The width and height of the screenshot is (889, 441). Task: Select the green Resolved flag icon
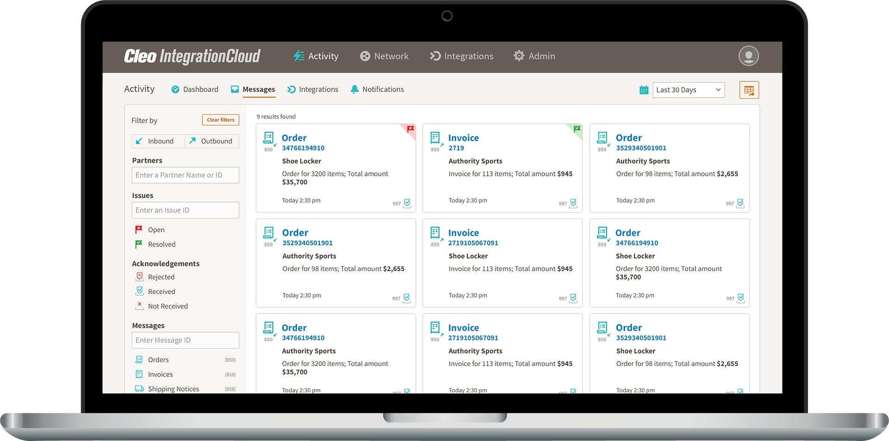139,244
